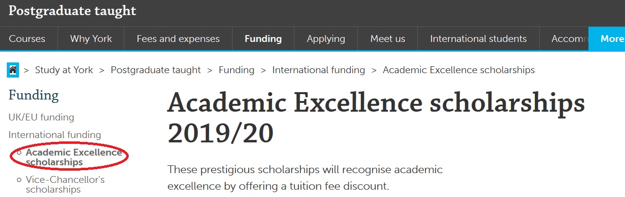Image resolution: width=625 pixels, height=197 pixels.
Task: Open the Why York tab
Action: [x=91, y=39]
